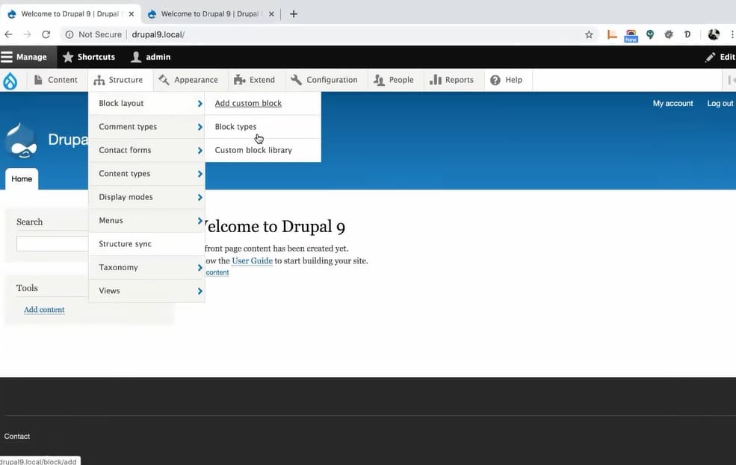Switch to the second Welcome to Drupal 9 tab
Screen dimensions: 736x465
coord(210,14)
